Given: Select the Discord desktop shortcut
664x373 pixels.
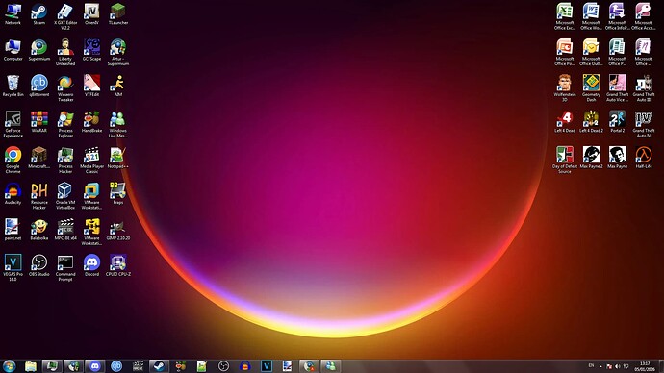Looking at the screenshot, I should point(91,266).
